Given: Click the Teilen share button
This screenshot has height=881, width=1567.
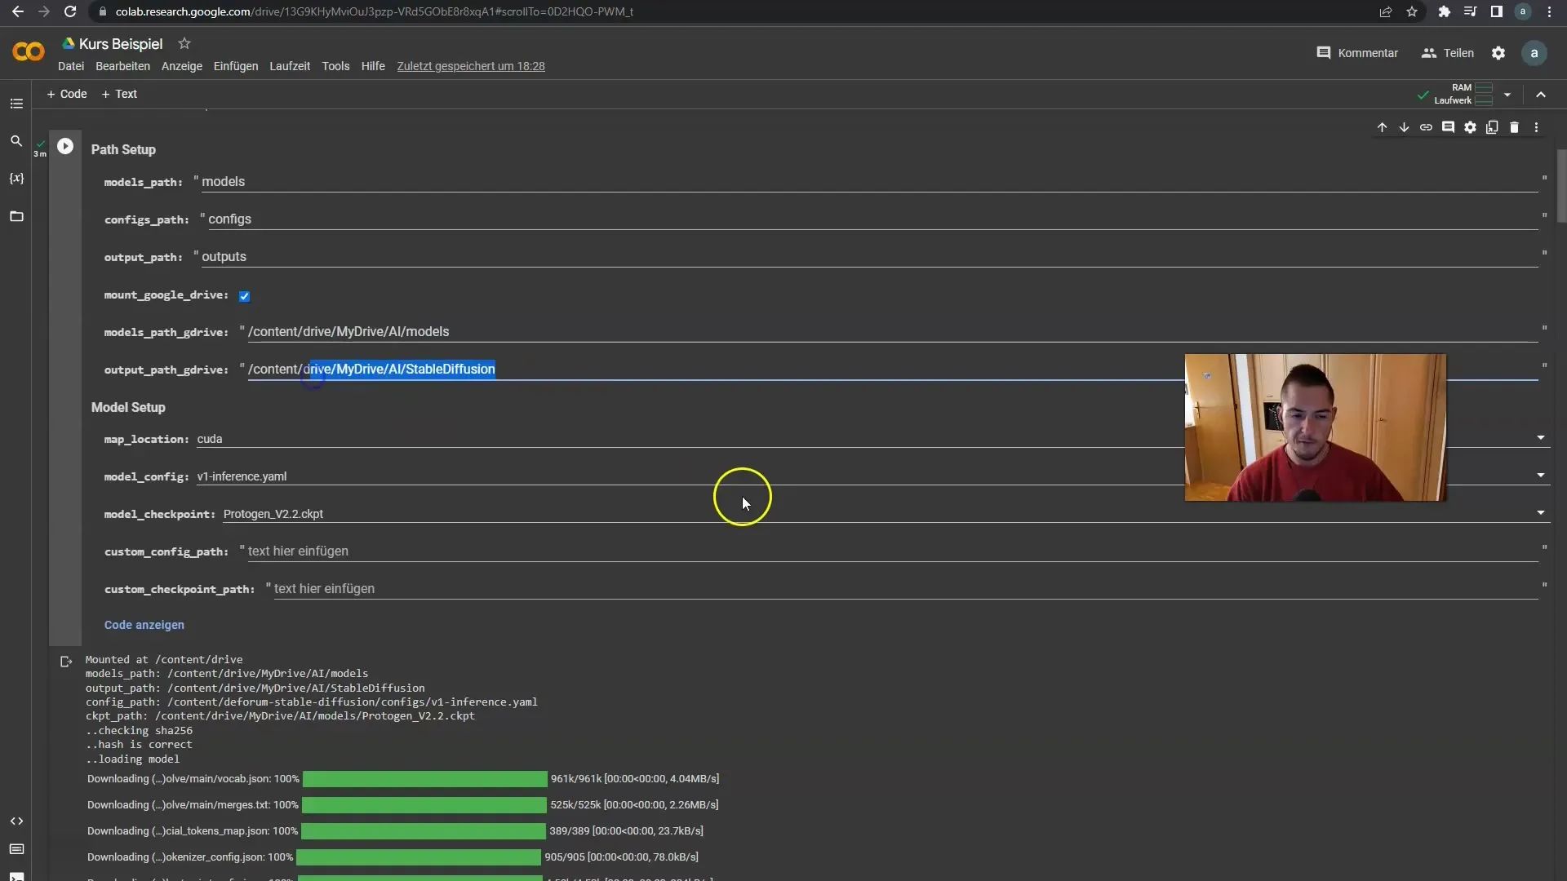Looking at the screenshot, I should point(1448,53).
